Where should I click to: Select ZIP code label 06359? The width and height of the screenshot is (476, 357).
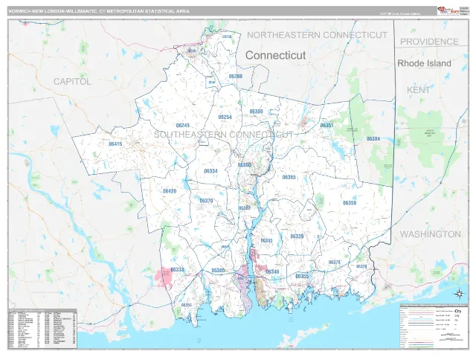[x=350, y=203]
